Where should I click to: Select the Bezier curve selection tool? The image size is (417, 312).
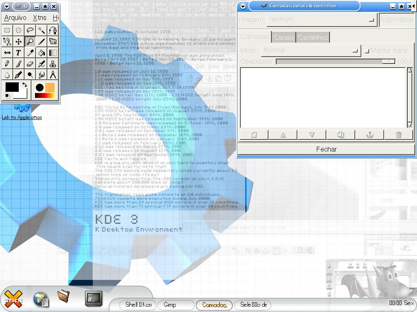pos(53,30)
